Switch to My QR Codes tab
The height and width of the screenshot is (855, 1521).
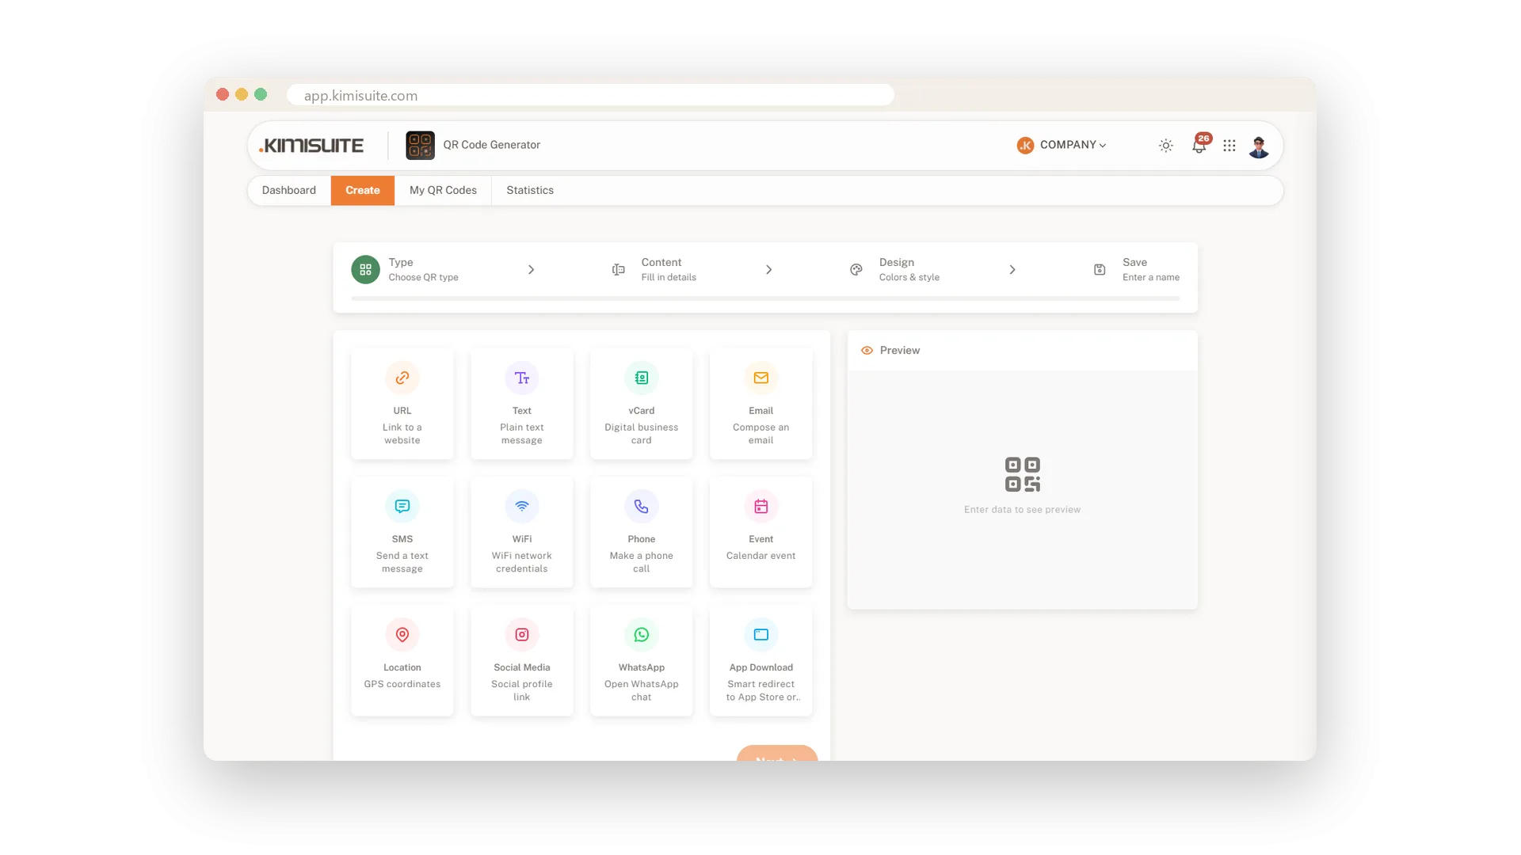pyautogui.click(x=443, y=190)
